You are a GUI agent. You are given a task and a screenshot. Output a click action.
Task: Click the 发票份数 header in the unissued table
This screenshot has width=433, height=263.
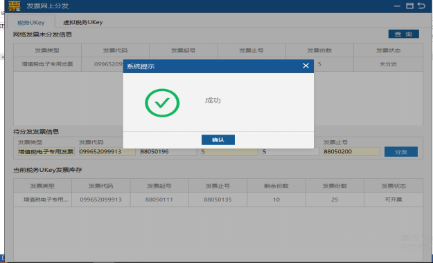tap(319, 50)
